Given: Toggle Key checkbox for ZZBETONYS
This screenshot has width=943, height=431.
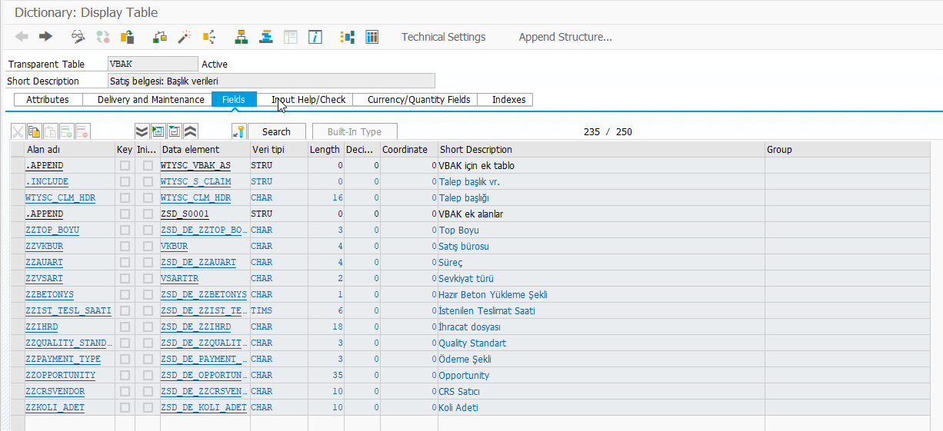Looking at the screenshot, I should [125, 294].
